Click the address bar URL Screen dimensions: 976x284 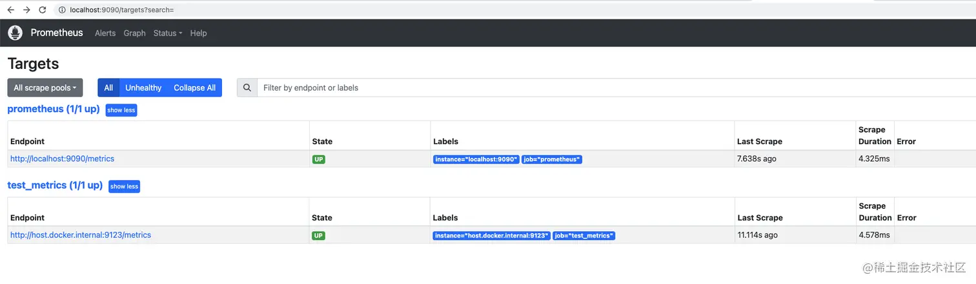121,10
